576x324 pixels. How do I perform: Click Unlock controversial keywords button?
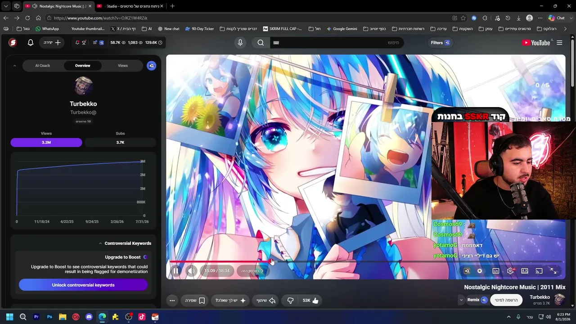[83, 285]
